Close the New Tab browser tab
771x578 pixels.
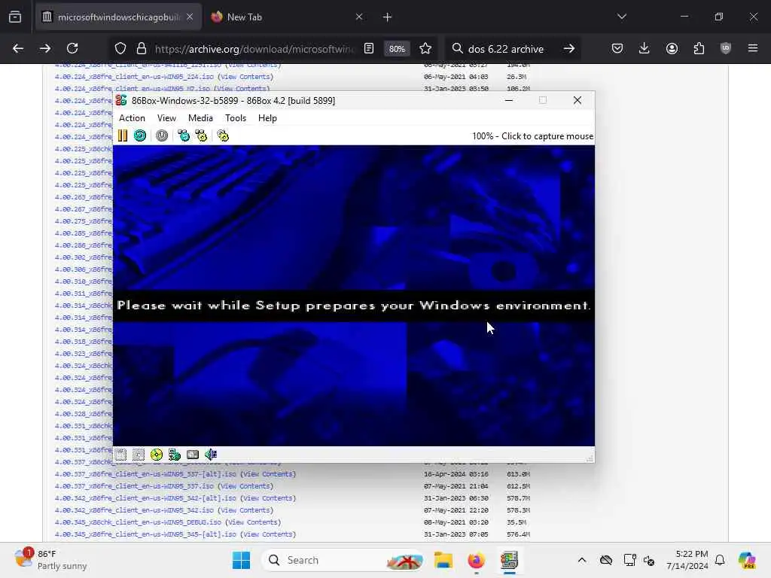[359, 17]
